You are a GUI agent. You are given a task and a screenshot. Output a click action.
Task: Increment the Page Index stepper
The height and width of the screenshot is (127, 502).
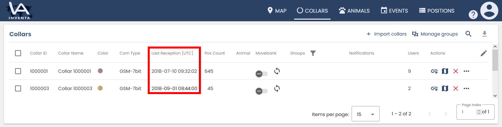(479, 111)
